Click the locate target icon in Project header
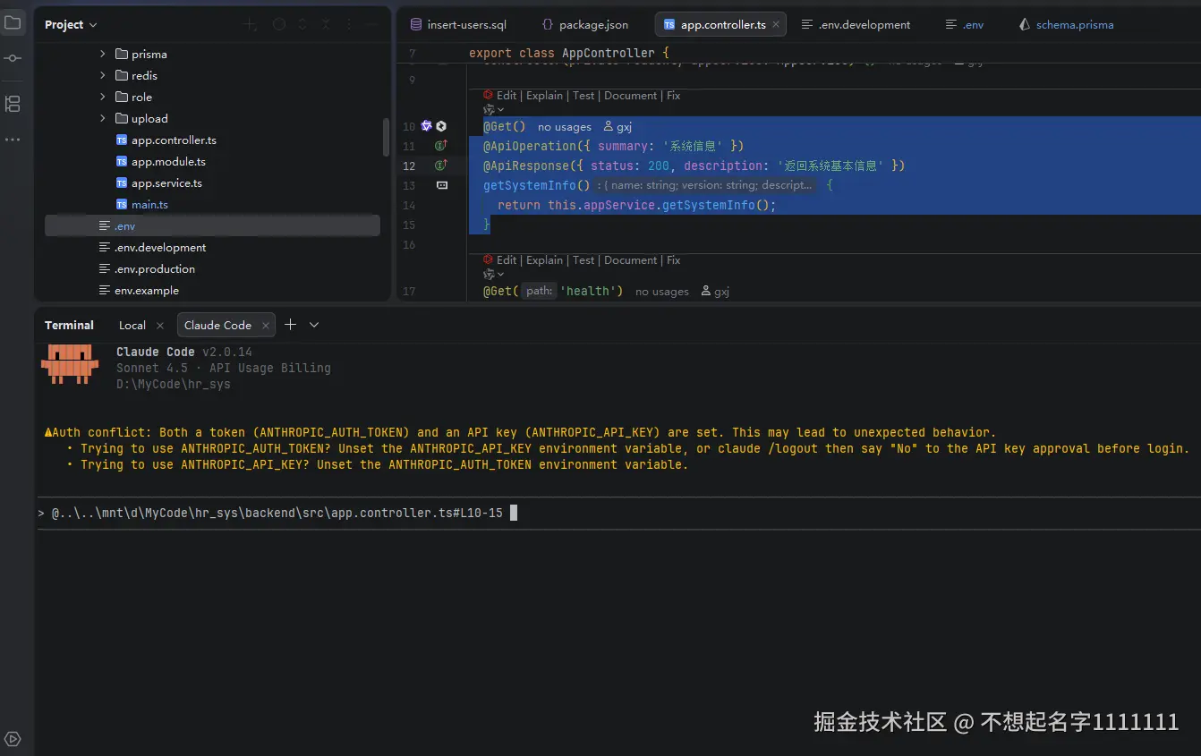This screenshot has height=756, width=1201. [x=279, y=25]
